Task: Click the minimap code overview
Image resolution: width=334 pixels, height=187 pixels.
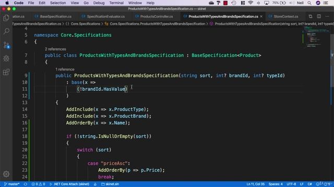Action: pos(316,37)
